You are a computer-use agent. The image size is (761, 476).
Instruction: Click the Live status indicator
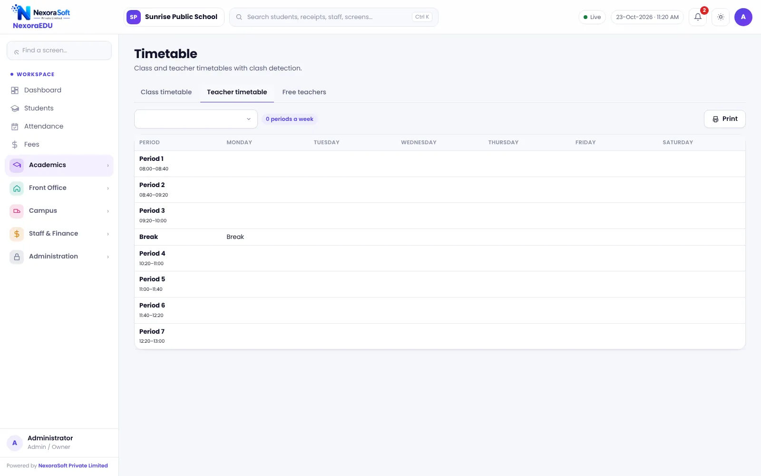[592, 17]
